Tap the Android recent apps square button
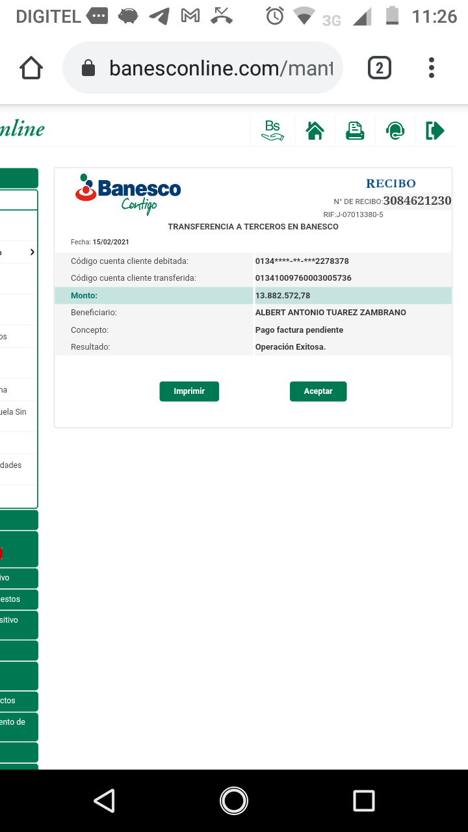This screenshot has height=832, width=468. point(363,801)
